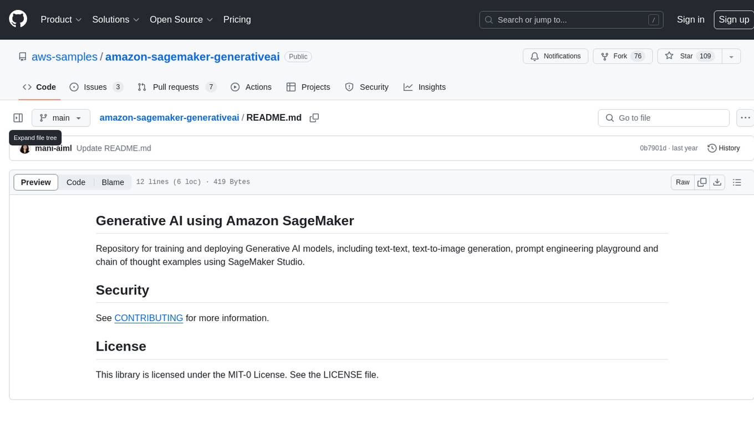Click the Sign up button
The height and width of the screenshot is (423, 754).
(x=733, y=19)
